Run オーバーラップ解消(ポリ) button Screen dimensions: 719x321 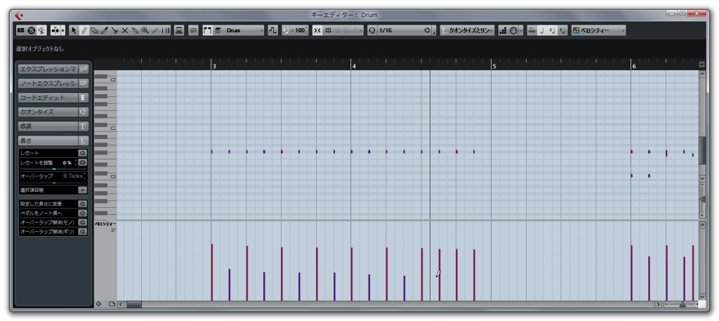coord(83,232)
